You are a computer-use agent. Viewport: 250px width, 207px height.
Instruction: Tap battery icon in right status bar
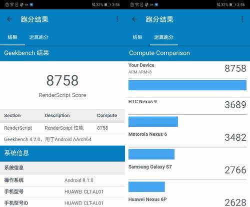(232, 4)
